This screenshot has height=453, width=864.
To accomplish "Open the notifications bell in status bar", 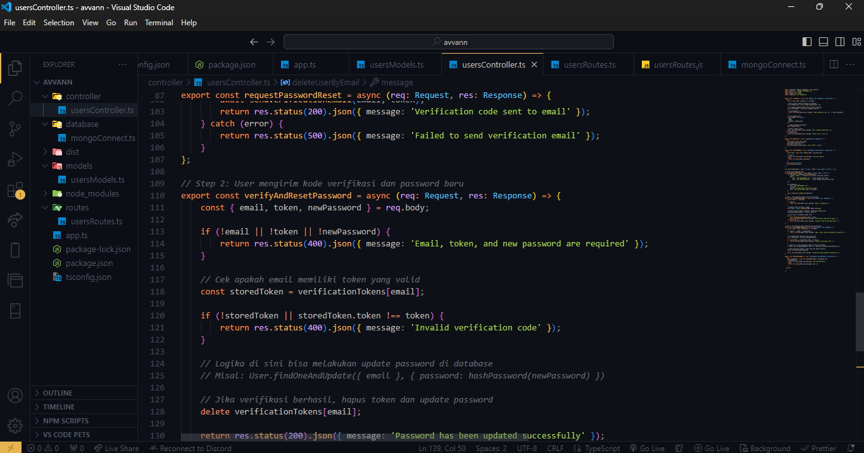I will point(851,448).
